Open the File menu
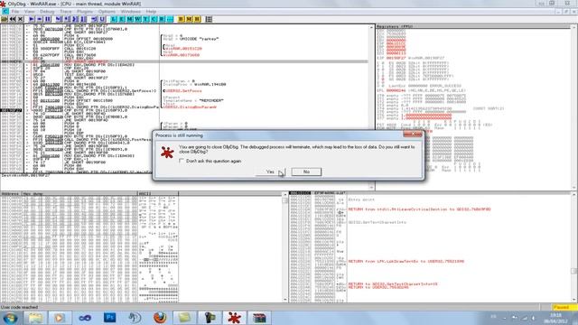The width and height of the screenshot is (578, 325). [15, 12]
